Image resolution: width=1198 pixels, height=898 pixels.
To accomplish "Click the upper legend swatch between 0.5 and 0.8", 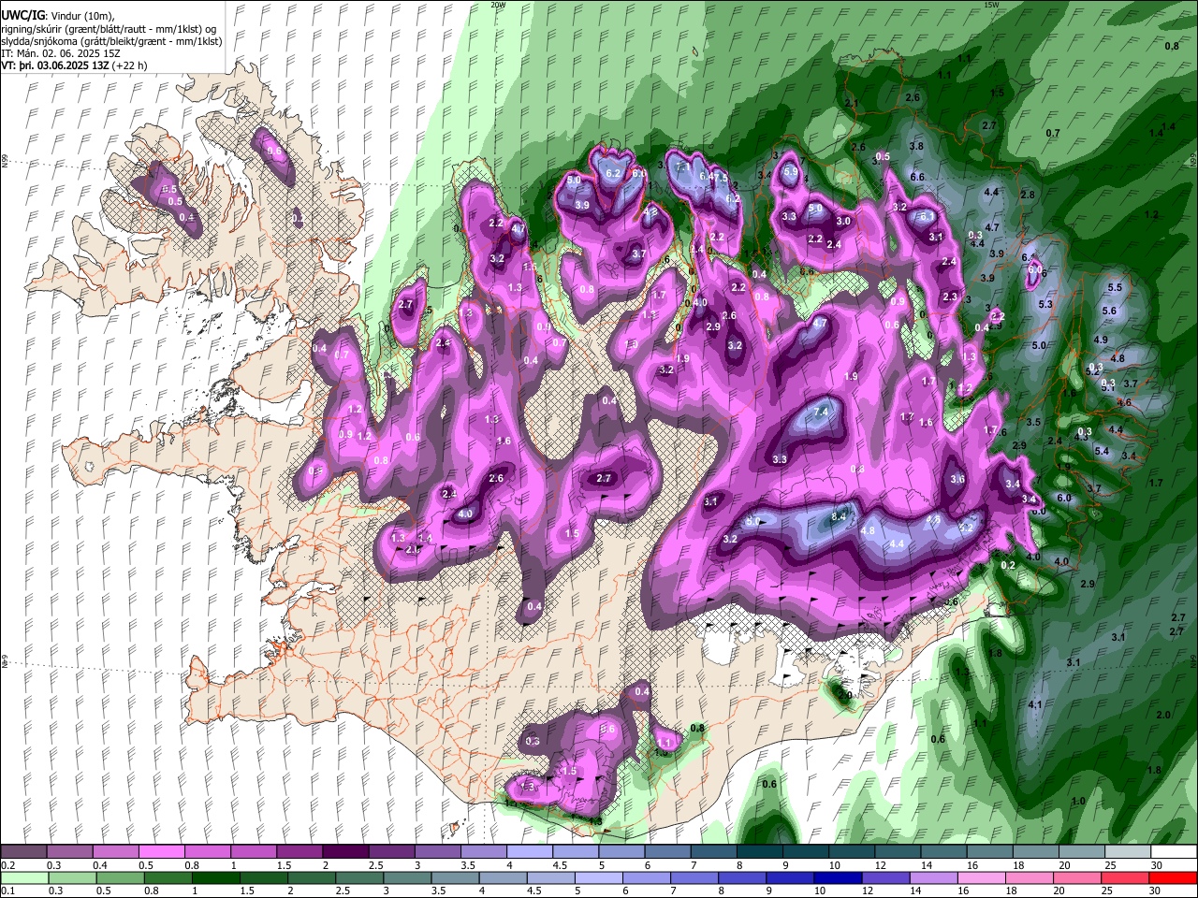I will [162, 852].
